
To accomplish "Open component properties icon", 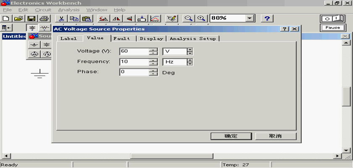I will pyautogui.click(x=172, y=18).
